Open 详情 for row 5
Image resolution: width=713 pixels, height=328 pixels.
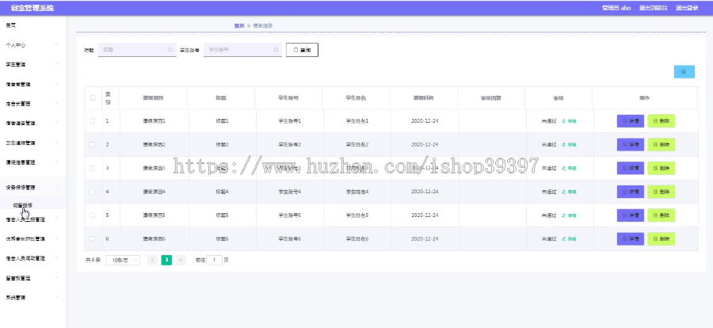631,215
